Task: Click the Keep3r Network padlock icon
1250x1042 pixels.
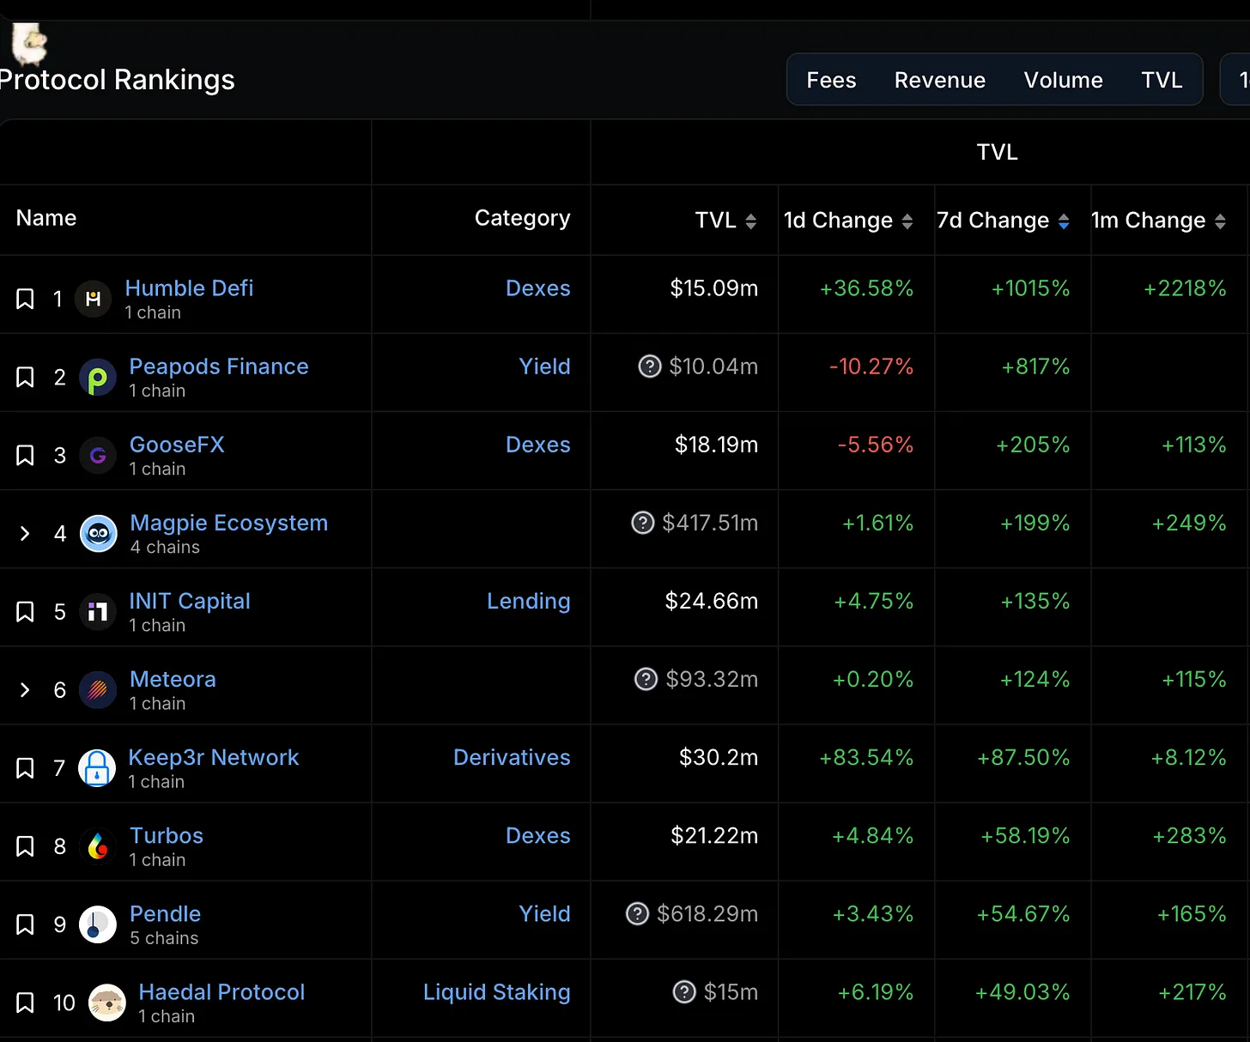Action: pos(97,768)
